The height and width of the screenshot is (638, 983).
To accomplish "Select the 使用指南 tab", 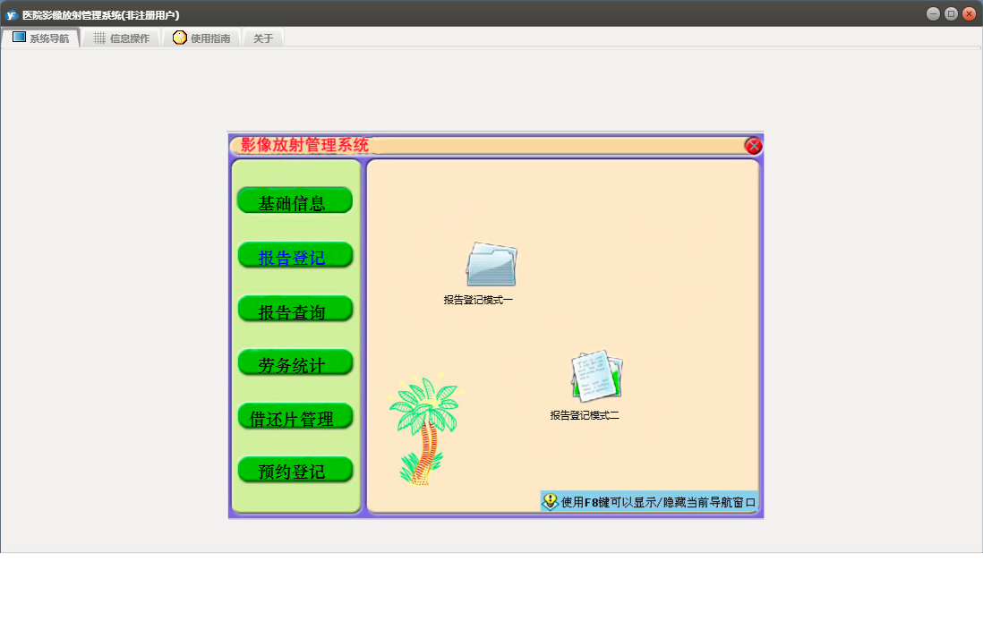I will (202, 38).
